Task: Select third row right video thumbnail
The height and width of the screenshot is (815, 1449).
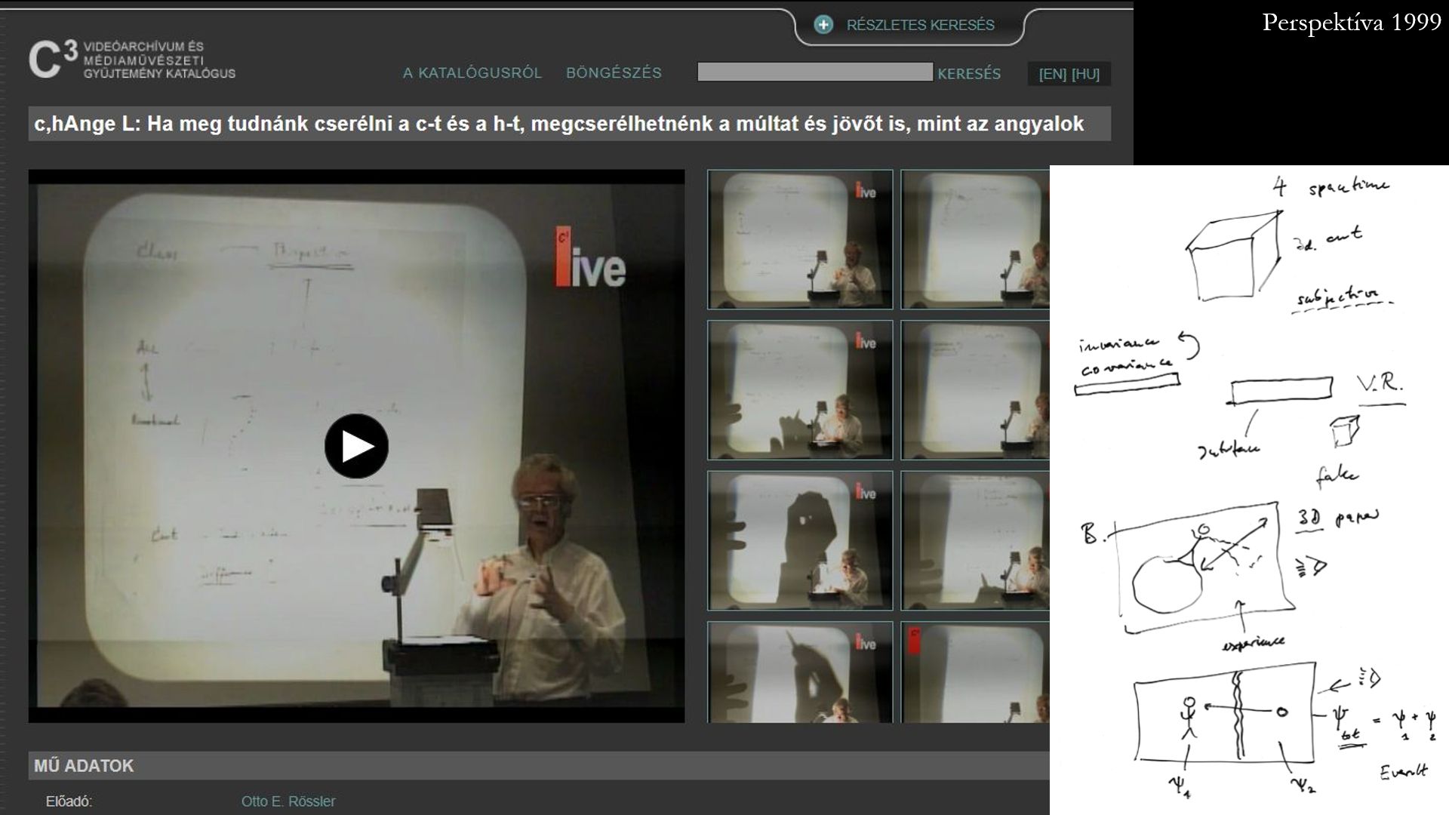Action: (x=975, y=540)
